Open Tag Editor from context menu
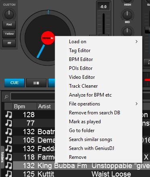Viewport: 150px width, 177px height. click(99, 51)
